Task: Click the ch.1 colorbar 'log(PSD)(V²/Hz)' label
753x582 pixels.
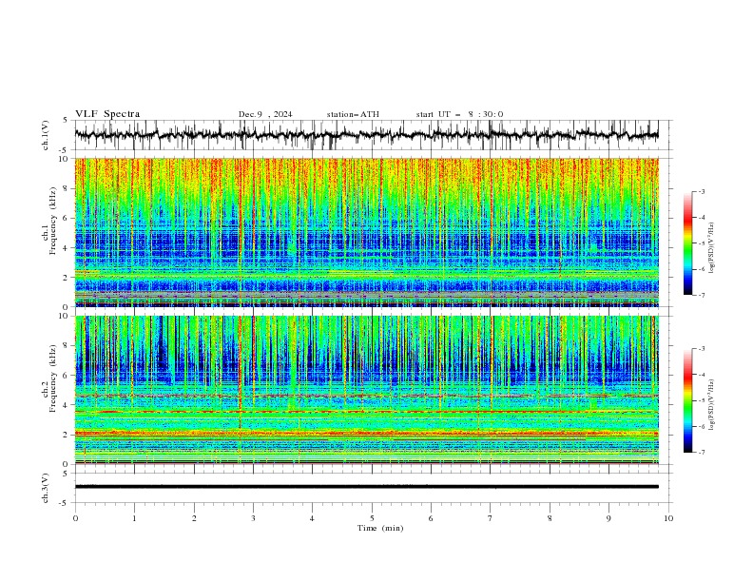Action: coord(712,248)
